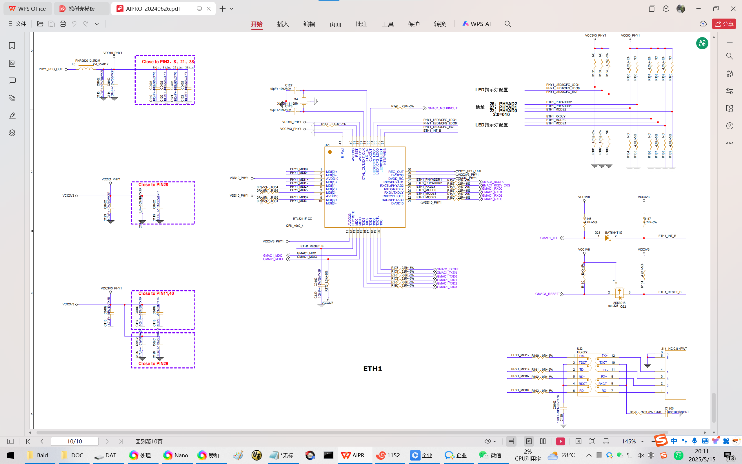Expand the quick access toolbar arrow
The width and height of the screenshot is (742, 464).
[x=97, y=24]
